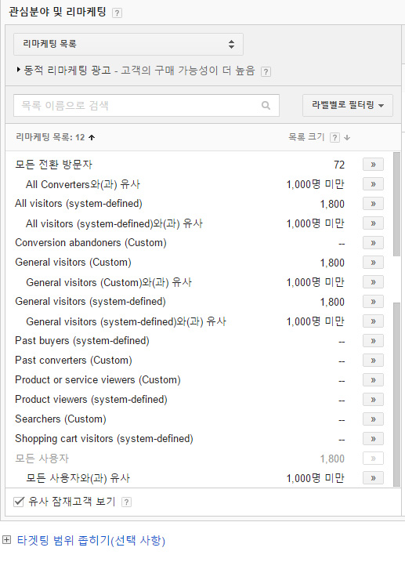The width and height of the screenshot is (405, 562).
Task: Expand the 동적 리마케팅 광고 section triangle
Action: pos(18,70)
